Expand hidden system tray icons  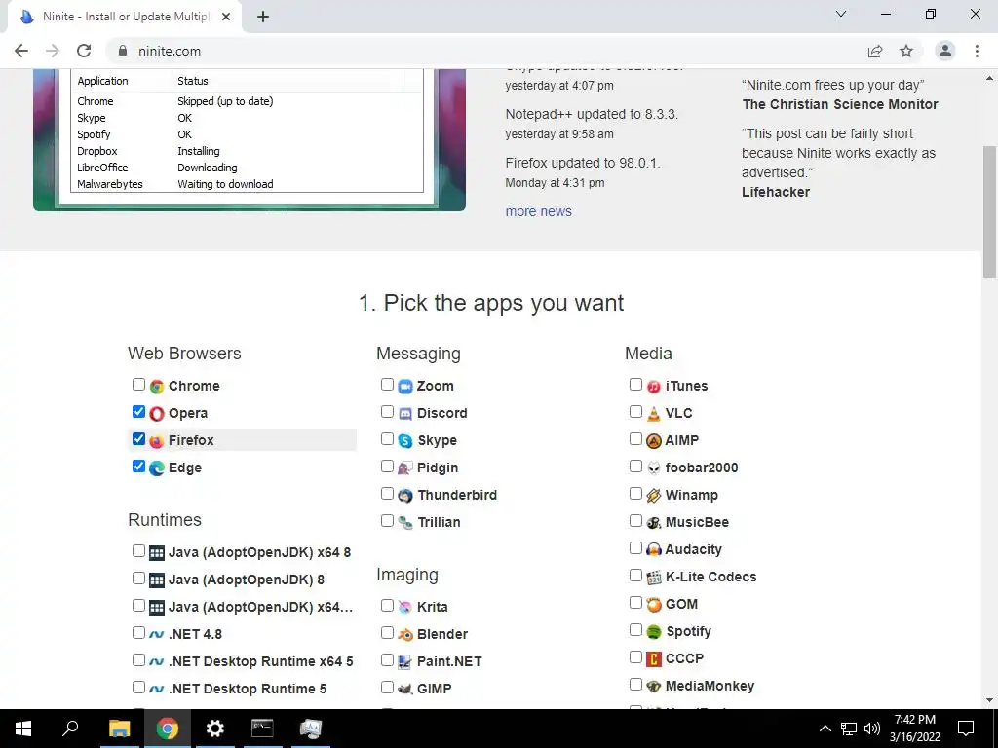[x=825, y=729]
